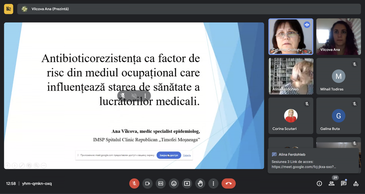The width and height of the screenshot is (365, 194).
Task: Open the three-dot menu on the floating overlay
Action: click(145, 95)
